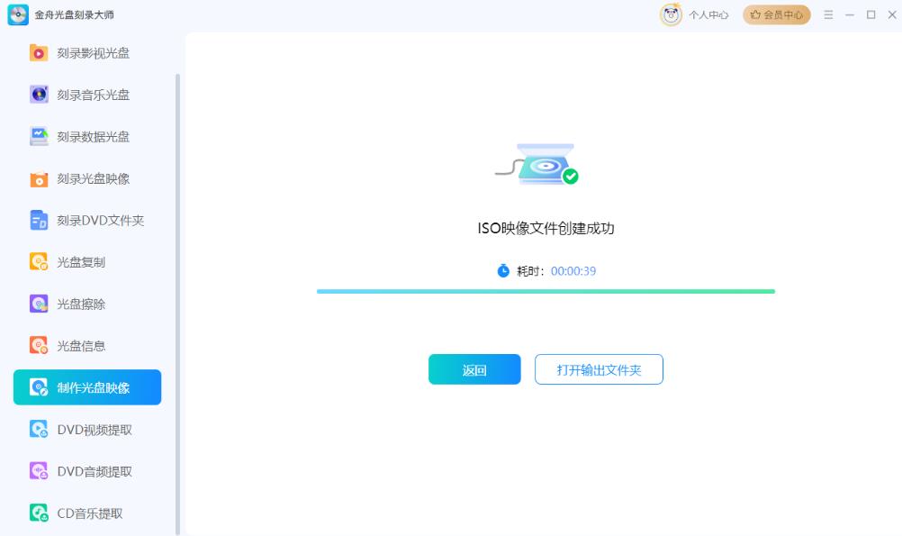Click the ISO映像文件创建成功 message
This screenshot has width=902, height=536.
coord(546,228)
